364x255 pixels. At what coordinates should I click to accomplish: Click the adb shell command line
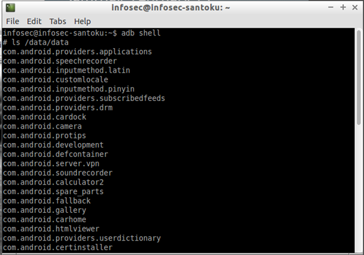(82, 33)
